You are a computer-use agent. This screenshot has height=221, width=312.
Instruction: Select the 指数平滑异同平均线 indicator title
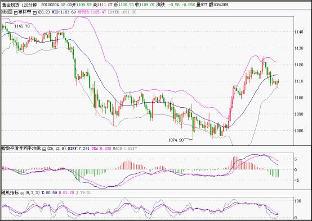(x=21, y=148)
